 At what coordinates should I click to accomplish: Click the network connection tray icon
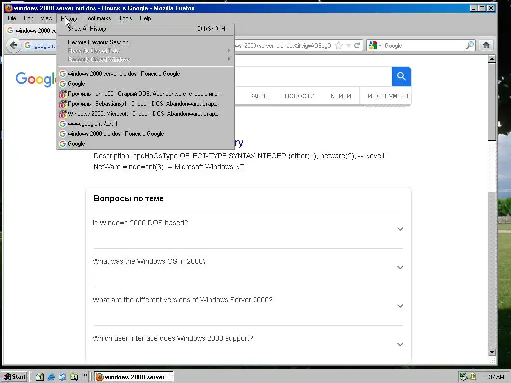[464, 377]
